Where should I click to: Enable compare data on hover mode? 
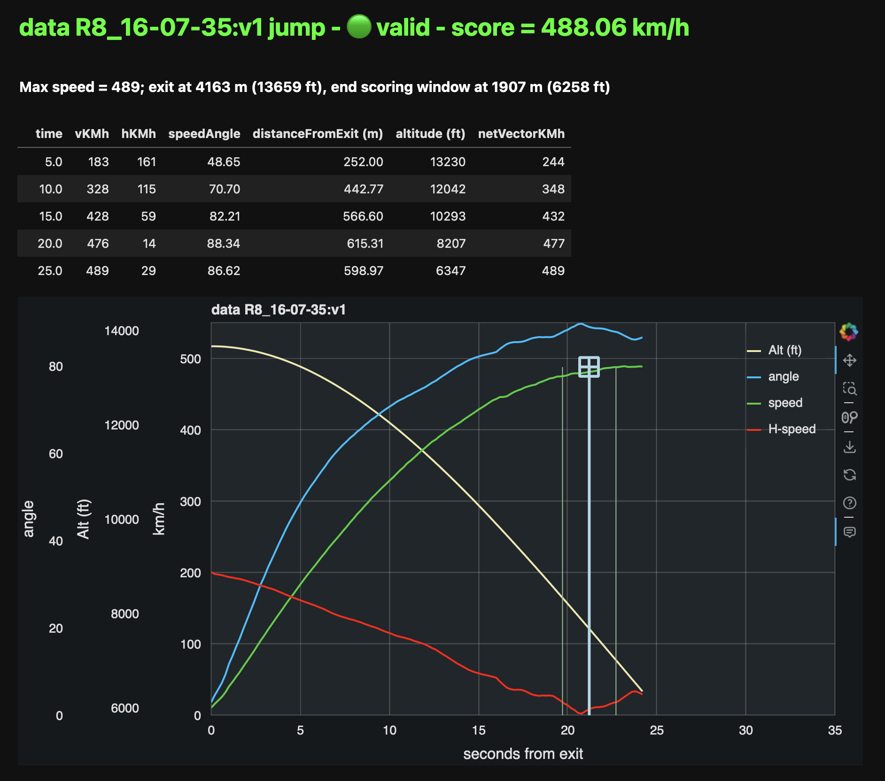point(850,417)
